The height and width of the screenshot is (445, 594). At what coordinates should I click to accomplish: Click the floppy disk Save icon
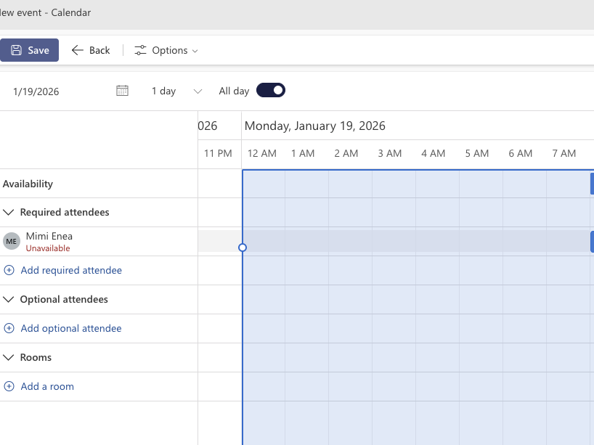click(16, 50)
